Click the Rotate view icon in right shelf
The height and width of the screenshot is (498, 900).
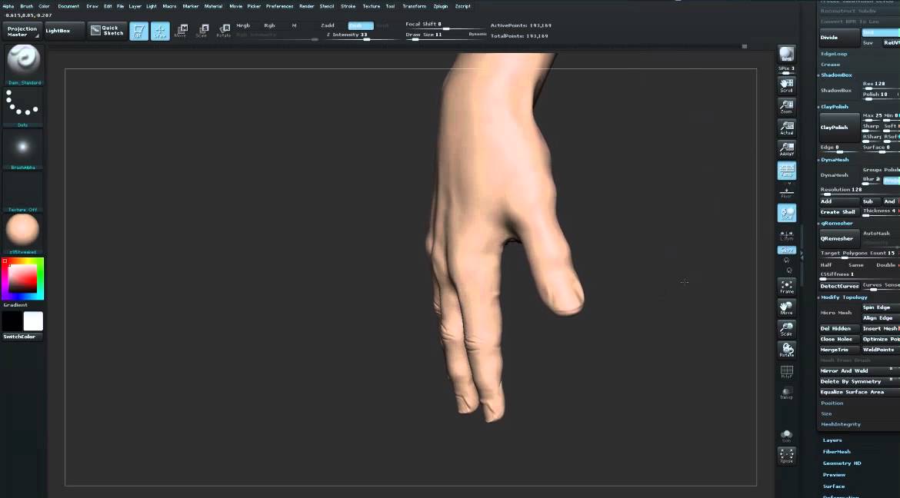[786, 350]
